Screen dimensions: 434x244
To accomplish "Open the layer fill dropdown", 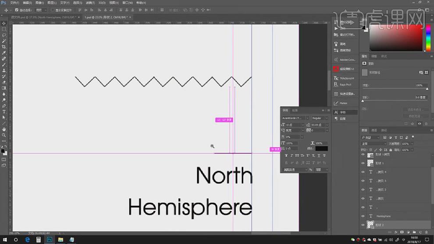I will point(412,150).
